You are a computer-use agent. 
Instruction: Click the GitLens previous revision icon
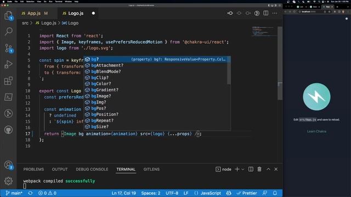pos(230,13)
